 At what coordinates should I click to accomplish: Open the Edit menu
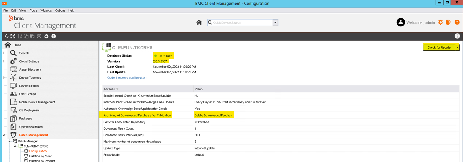click(x=14, y=10)
